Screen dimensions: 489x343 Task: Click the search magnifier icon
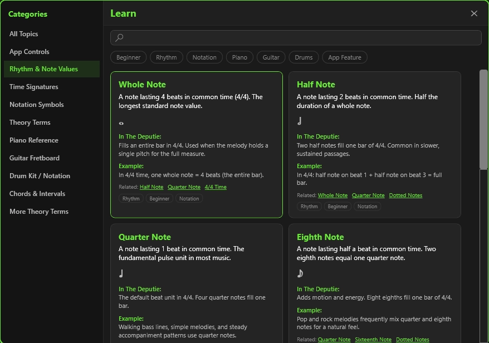tap(119, 38)
